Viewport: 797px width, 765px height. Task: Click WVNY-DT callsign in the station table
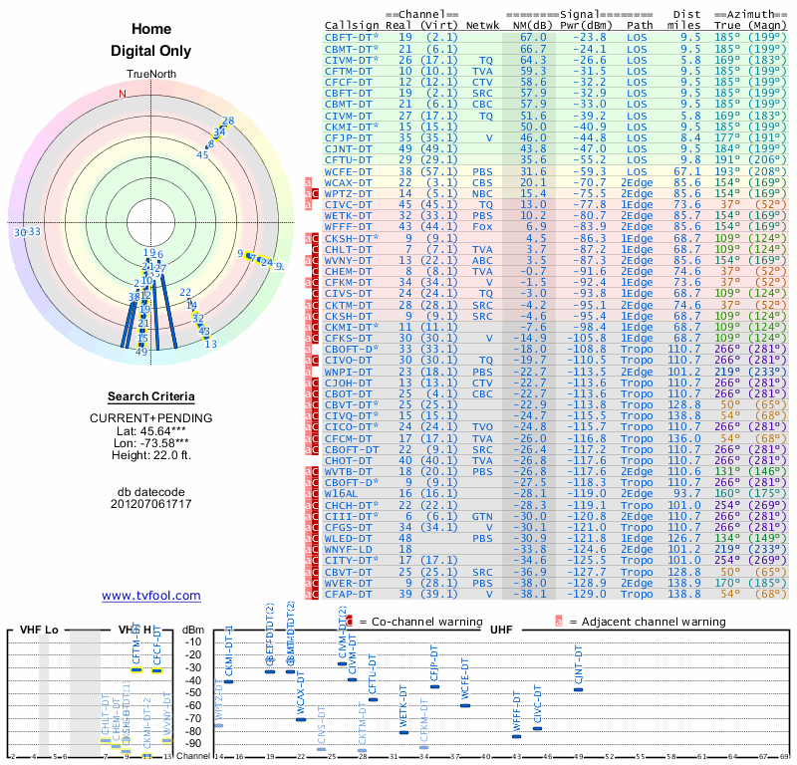tap(348, 261)
